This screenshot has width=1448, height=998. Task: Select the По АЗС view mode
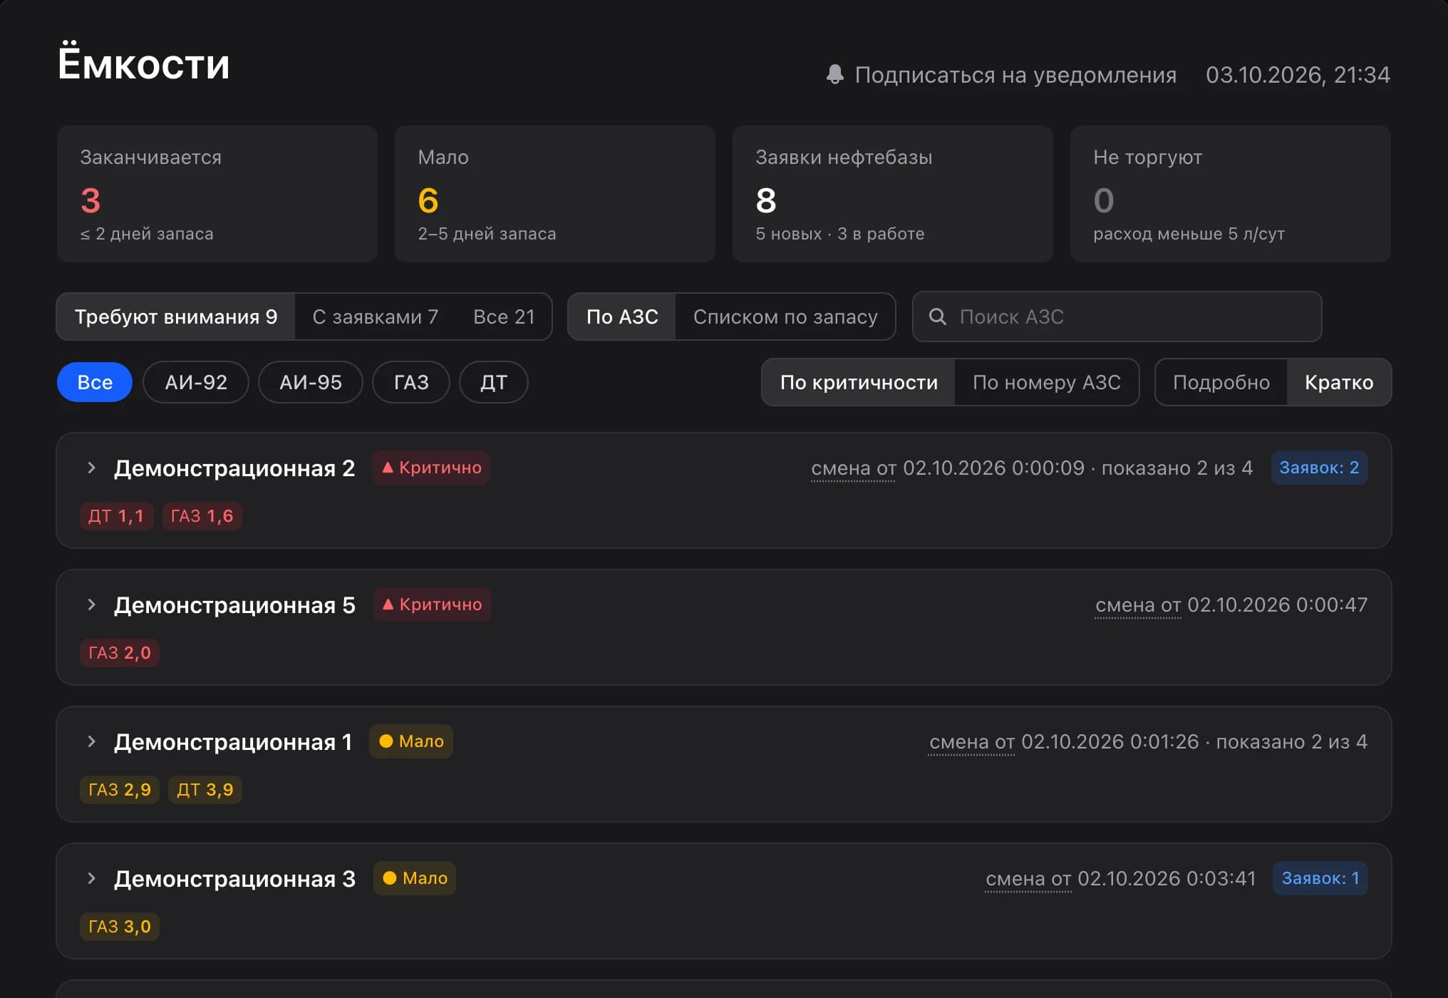622,317
